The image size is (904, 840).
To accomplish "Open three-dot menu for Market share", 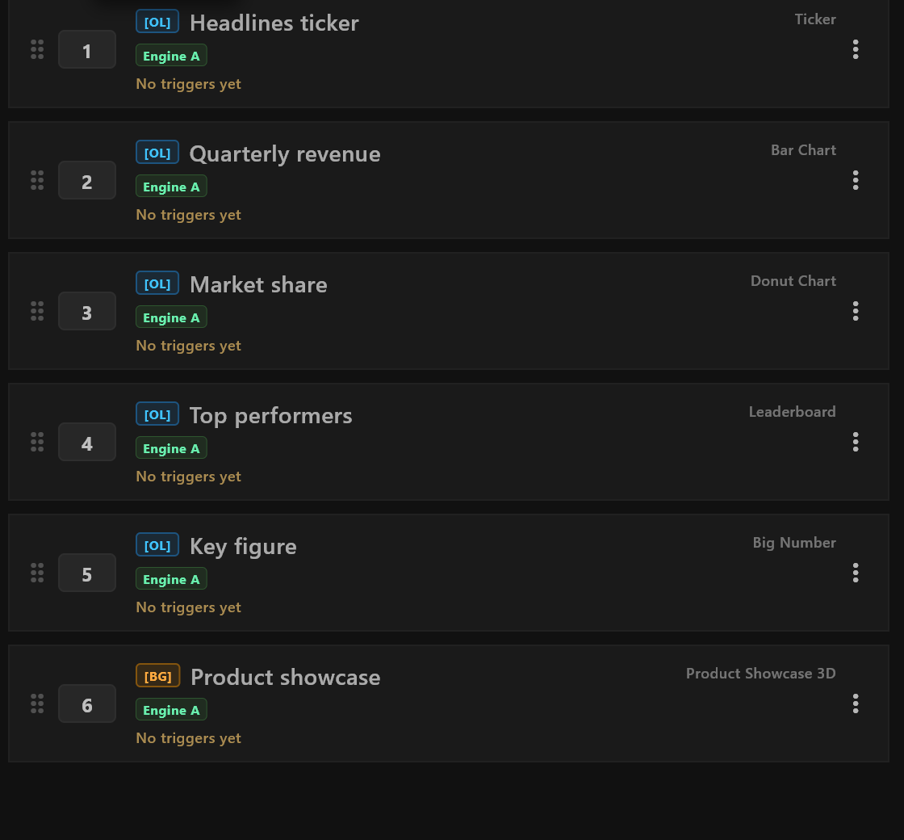I will point(856,312).
